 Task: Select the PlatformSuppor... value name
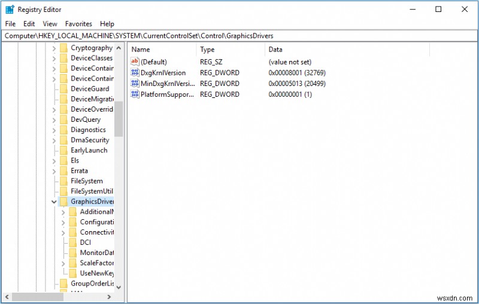pos(167,94)
